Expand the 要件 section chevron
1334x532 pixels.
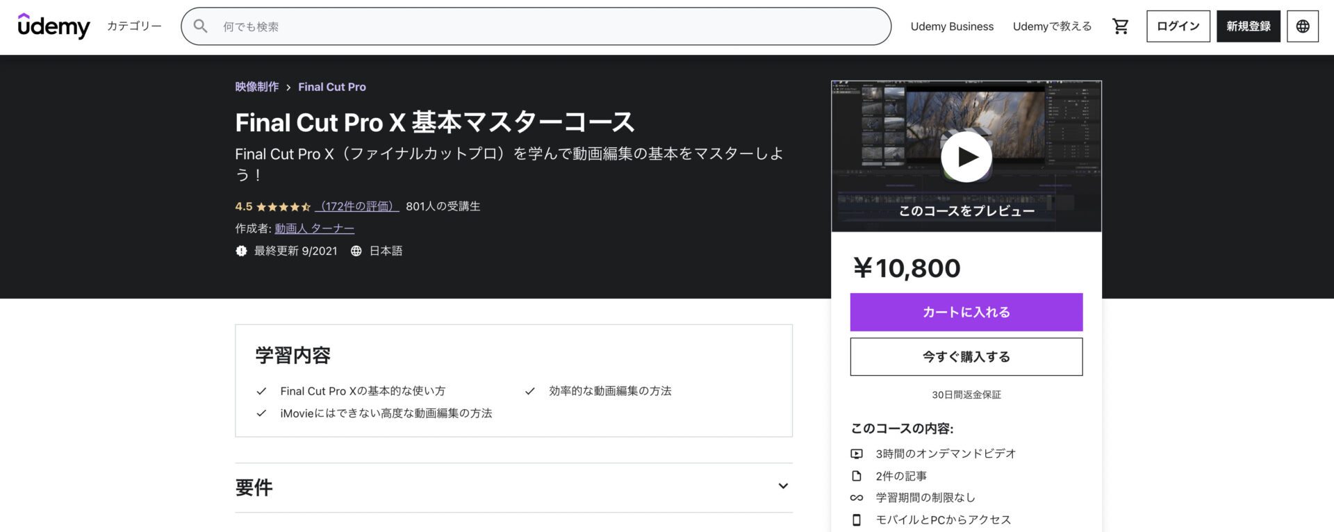pyautogui.click(x=783, y=486)
